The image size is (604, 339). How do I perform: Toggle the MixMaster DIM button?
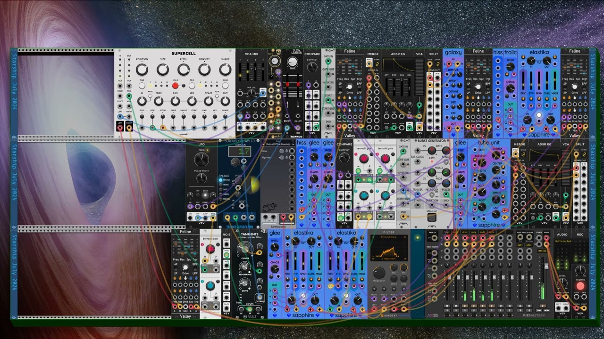(x=539, y=310)
